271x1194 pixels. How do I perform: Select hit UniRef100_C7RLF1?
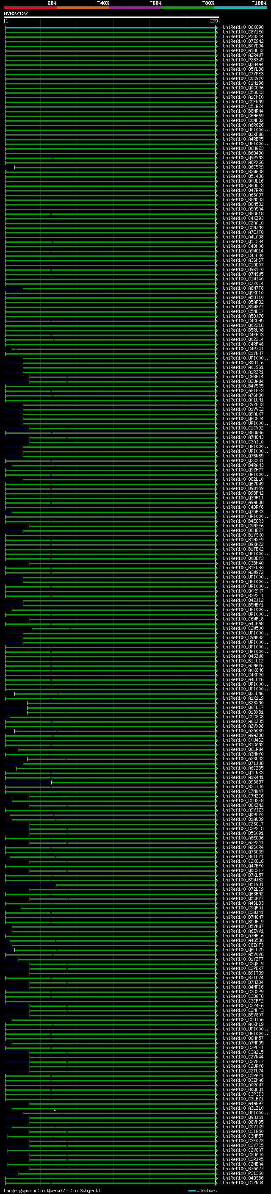243,1047
